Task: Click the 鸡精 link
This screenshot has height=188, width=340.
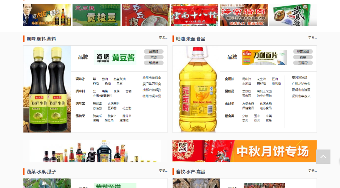Action: click(105, 91)
